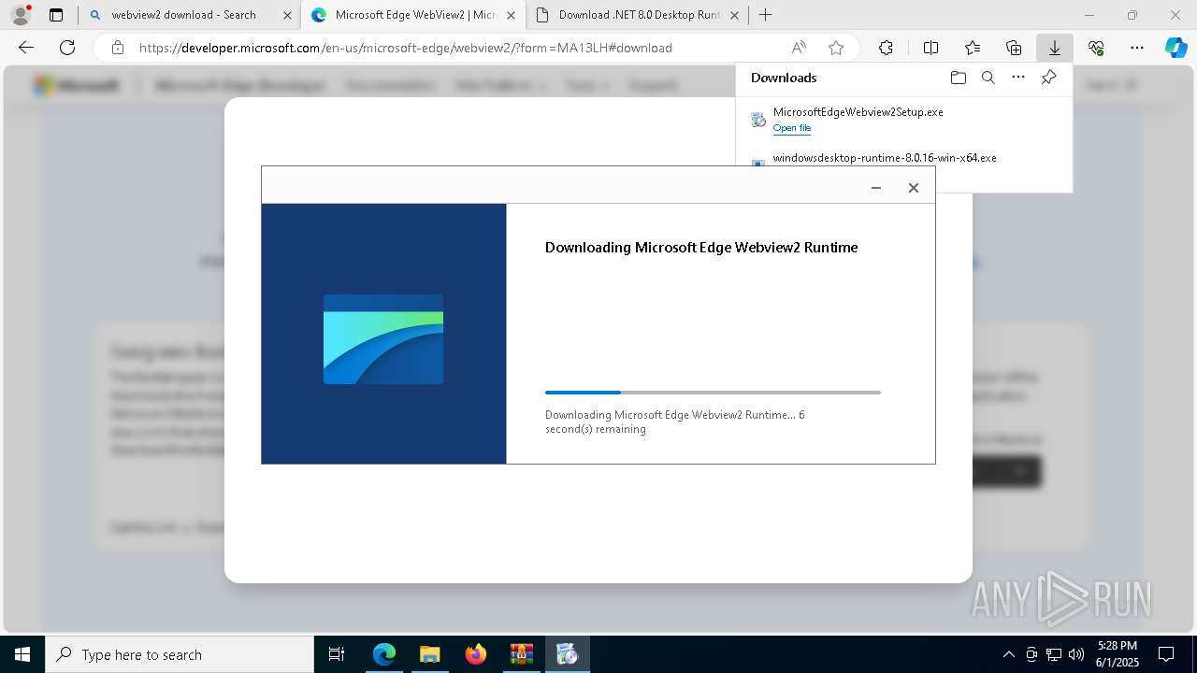Open the Extensions puzzle icon
This screenshot has width=1197, height=673.
click(886, 48)
